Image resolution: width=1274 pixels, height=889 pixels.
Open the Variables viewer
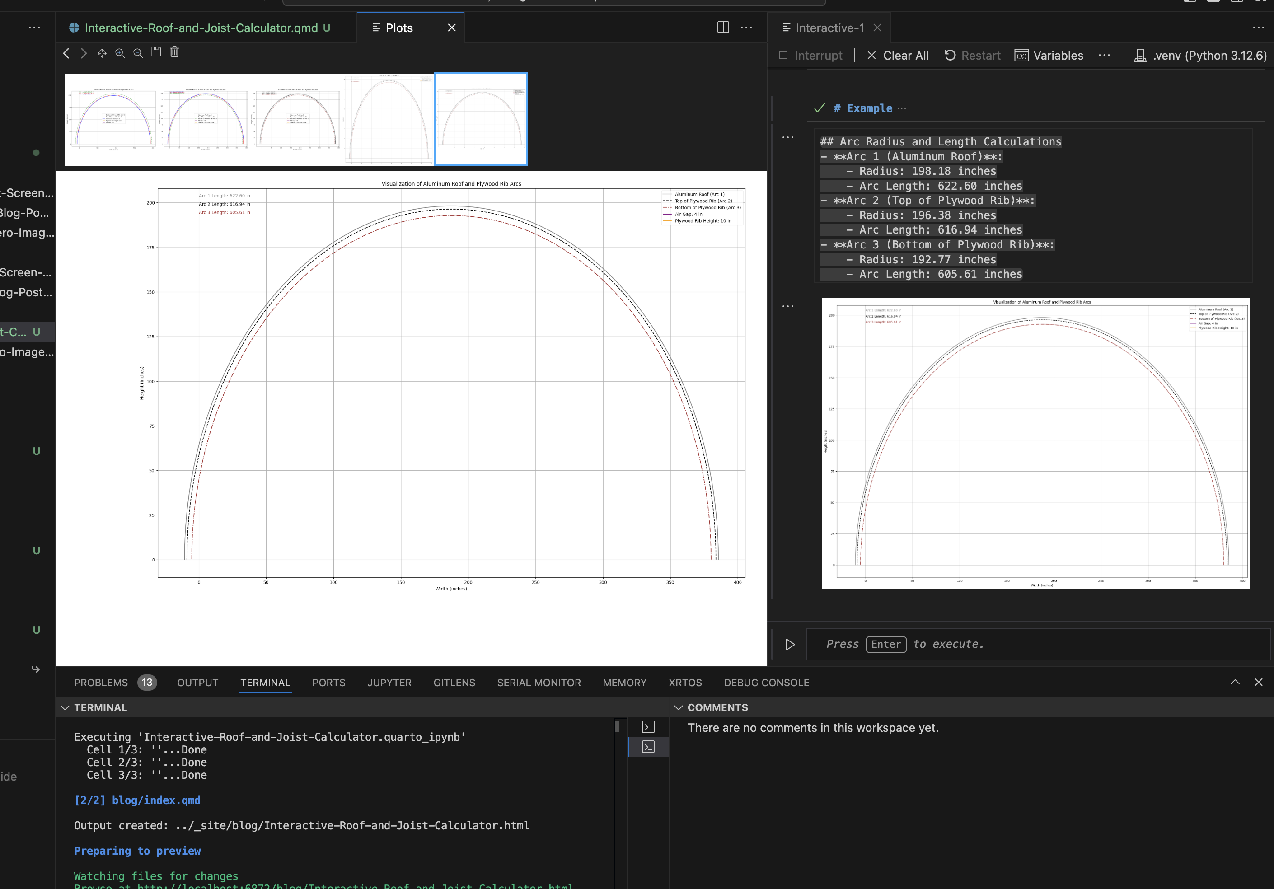[x=1049, y=56]
